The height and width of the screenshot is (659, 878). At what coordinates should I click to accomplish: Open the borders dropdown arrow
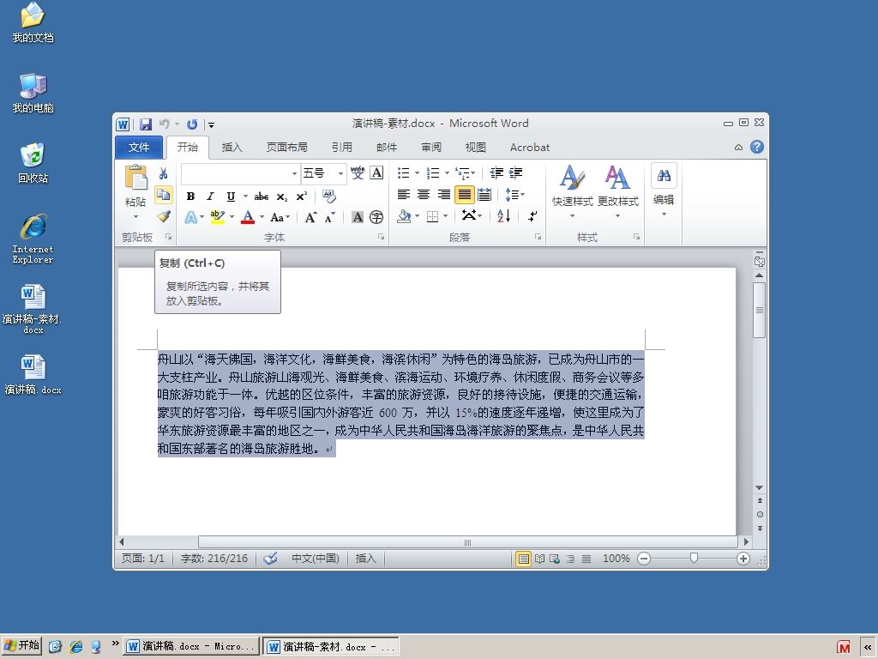point(446,215)
